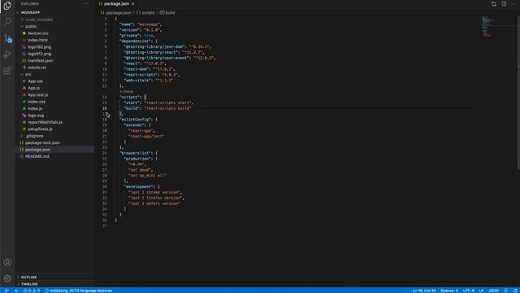
Task: Open favicon.ico file
Action: point(38,33)
